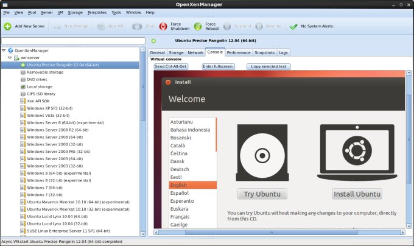Click the tree panel scroll up arrow
The image size is (414, 246).
(x=143, y=49)
